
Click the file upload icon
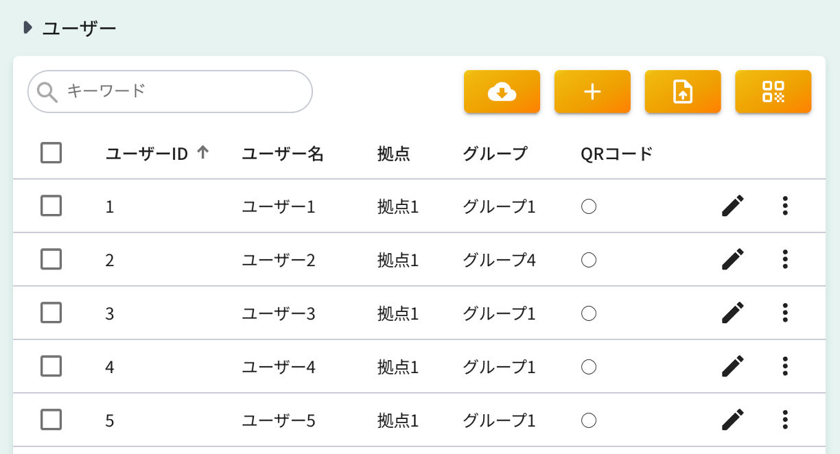click(683, 91)
